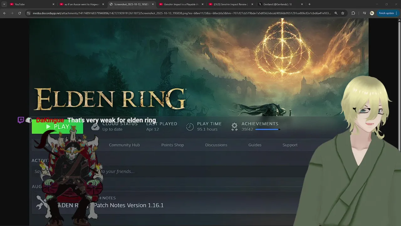Screen dimensions: 401x226
Task: Click the 'Up to date' cloud status text
Action: pos(112,129)
